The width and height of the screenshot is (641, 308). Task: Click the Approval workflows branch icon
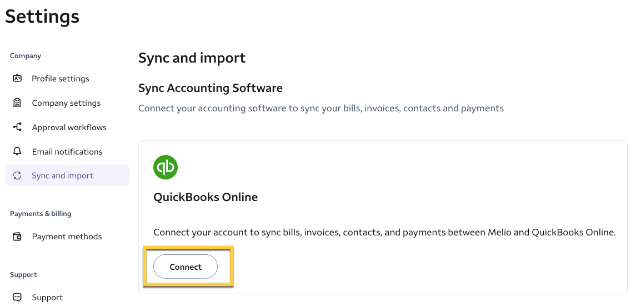click(17, 127)
